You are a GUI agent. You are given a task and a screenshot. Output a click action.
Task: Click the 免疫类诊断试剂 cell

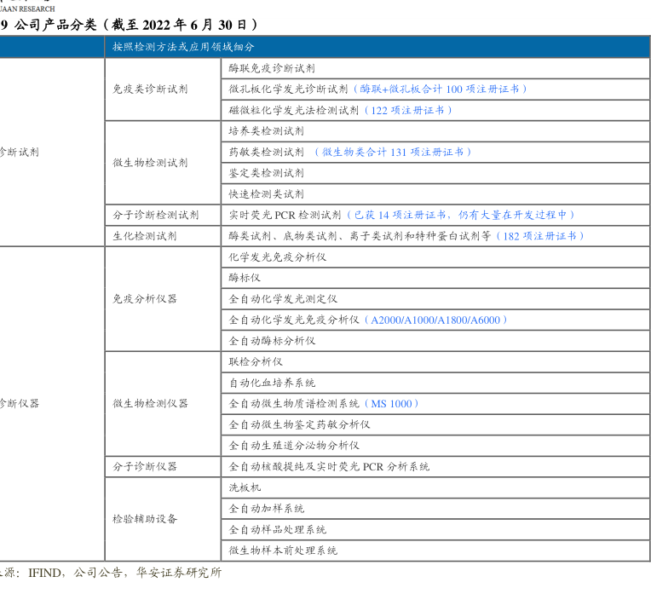pyautogui.click(x=163, y=89)
